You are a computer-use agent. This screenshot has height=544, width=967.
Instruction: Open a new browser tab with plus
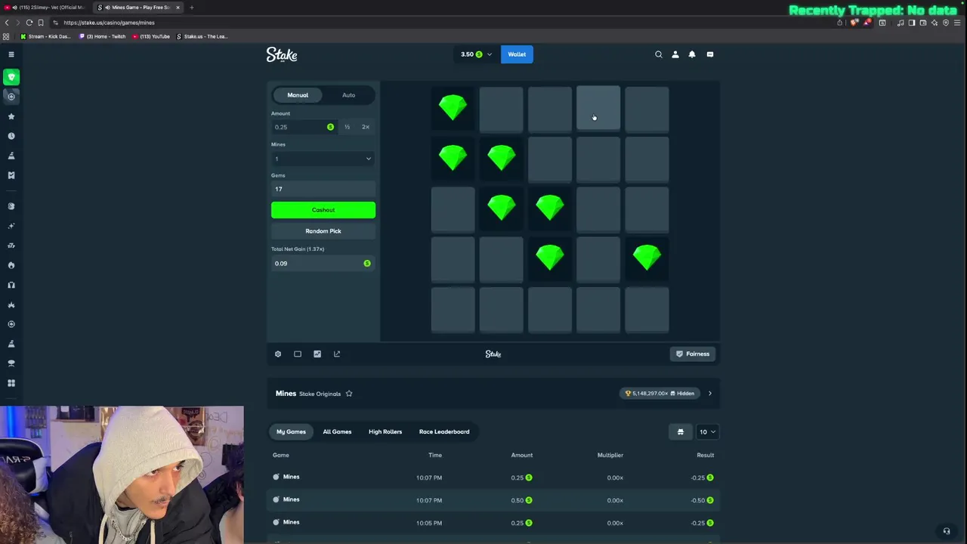pos(192,8)
